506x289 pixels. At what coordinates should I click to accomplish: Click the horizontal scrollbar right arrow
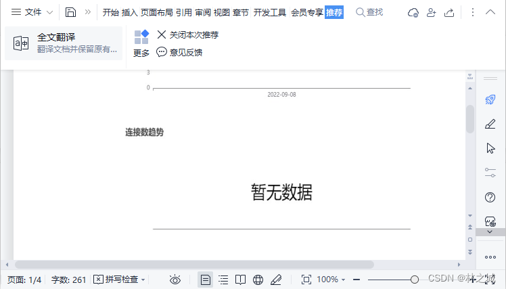click(459, 265)
